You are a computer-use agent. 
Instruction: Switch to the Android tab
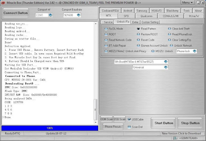pyautogui.click(x=128, y=11)
